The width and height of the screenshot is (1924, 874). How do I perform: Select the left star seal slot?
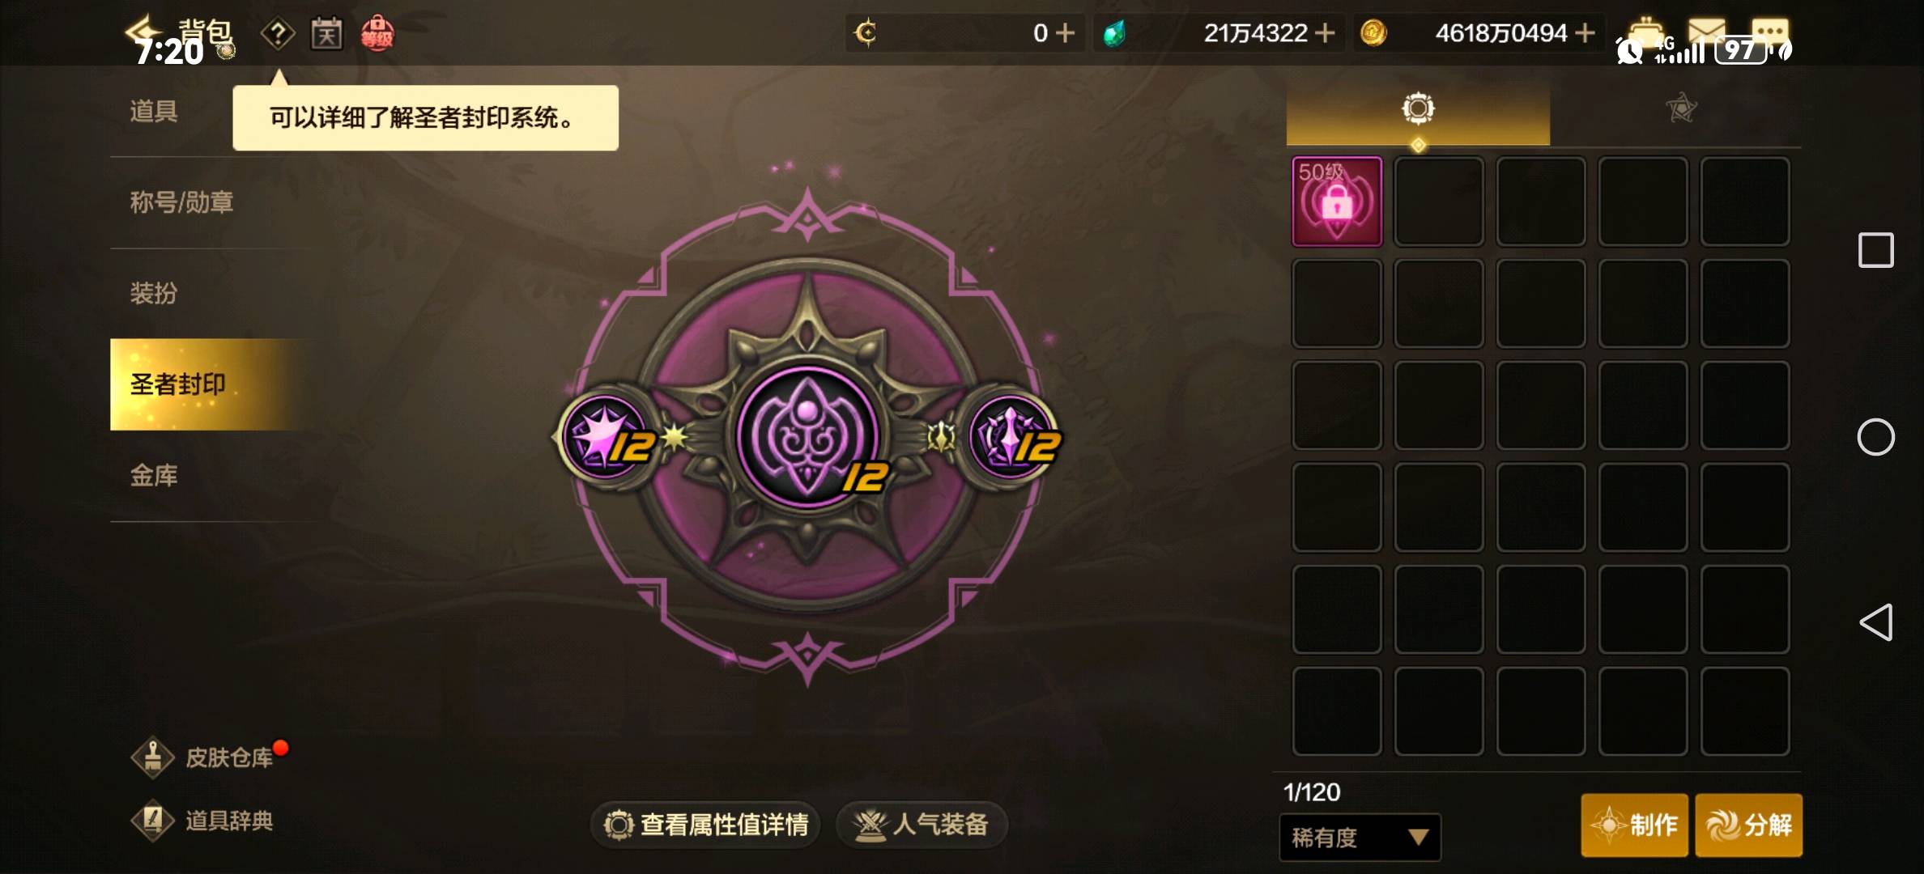[x=608, y=437]
